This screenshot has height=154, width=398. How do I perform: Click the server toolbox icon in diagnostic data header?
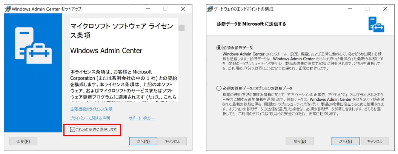tap(376, 25)
